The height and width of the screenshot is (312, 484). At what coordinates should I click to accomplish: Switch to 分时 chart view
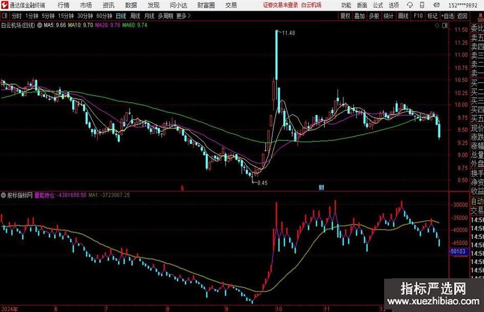(16, 16)
